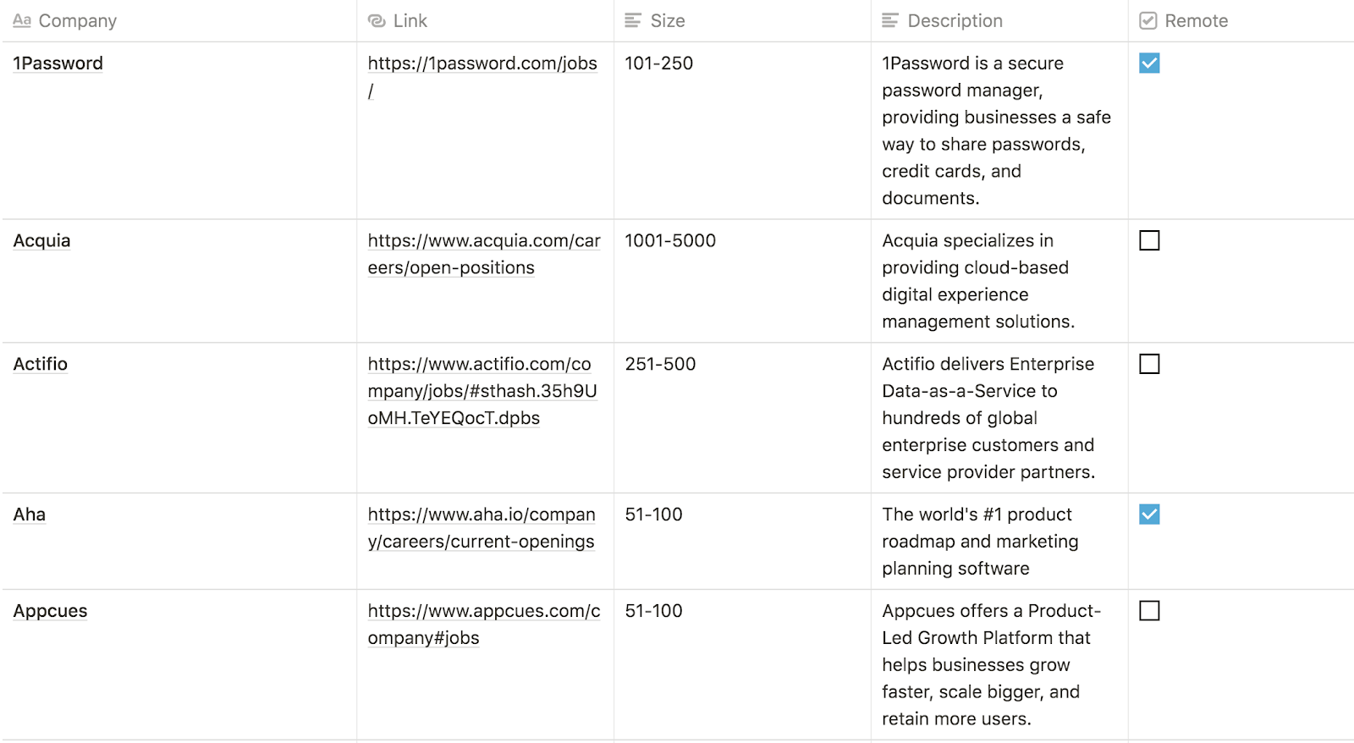Click the text icon beside Description header

point(890,20)
